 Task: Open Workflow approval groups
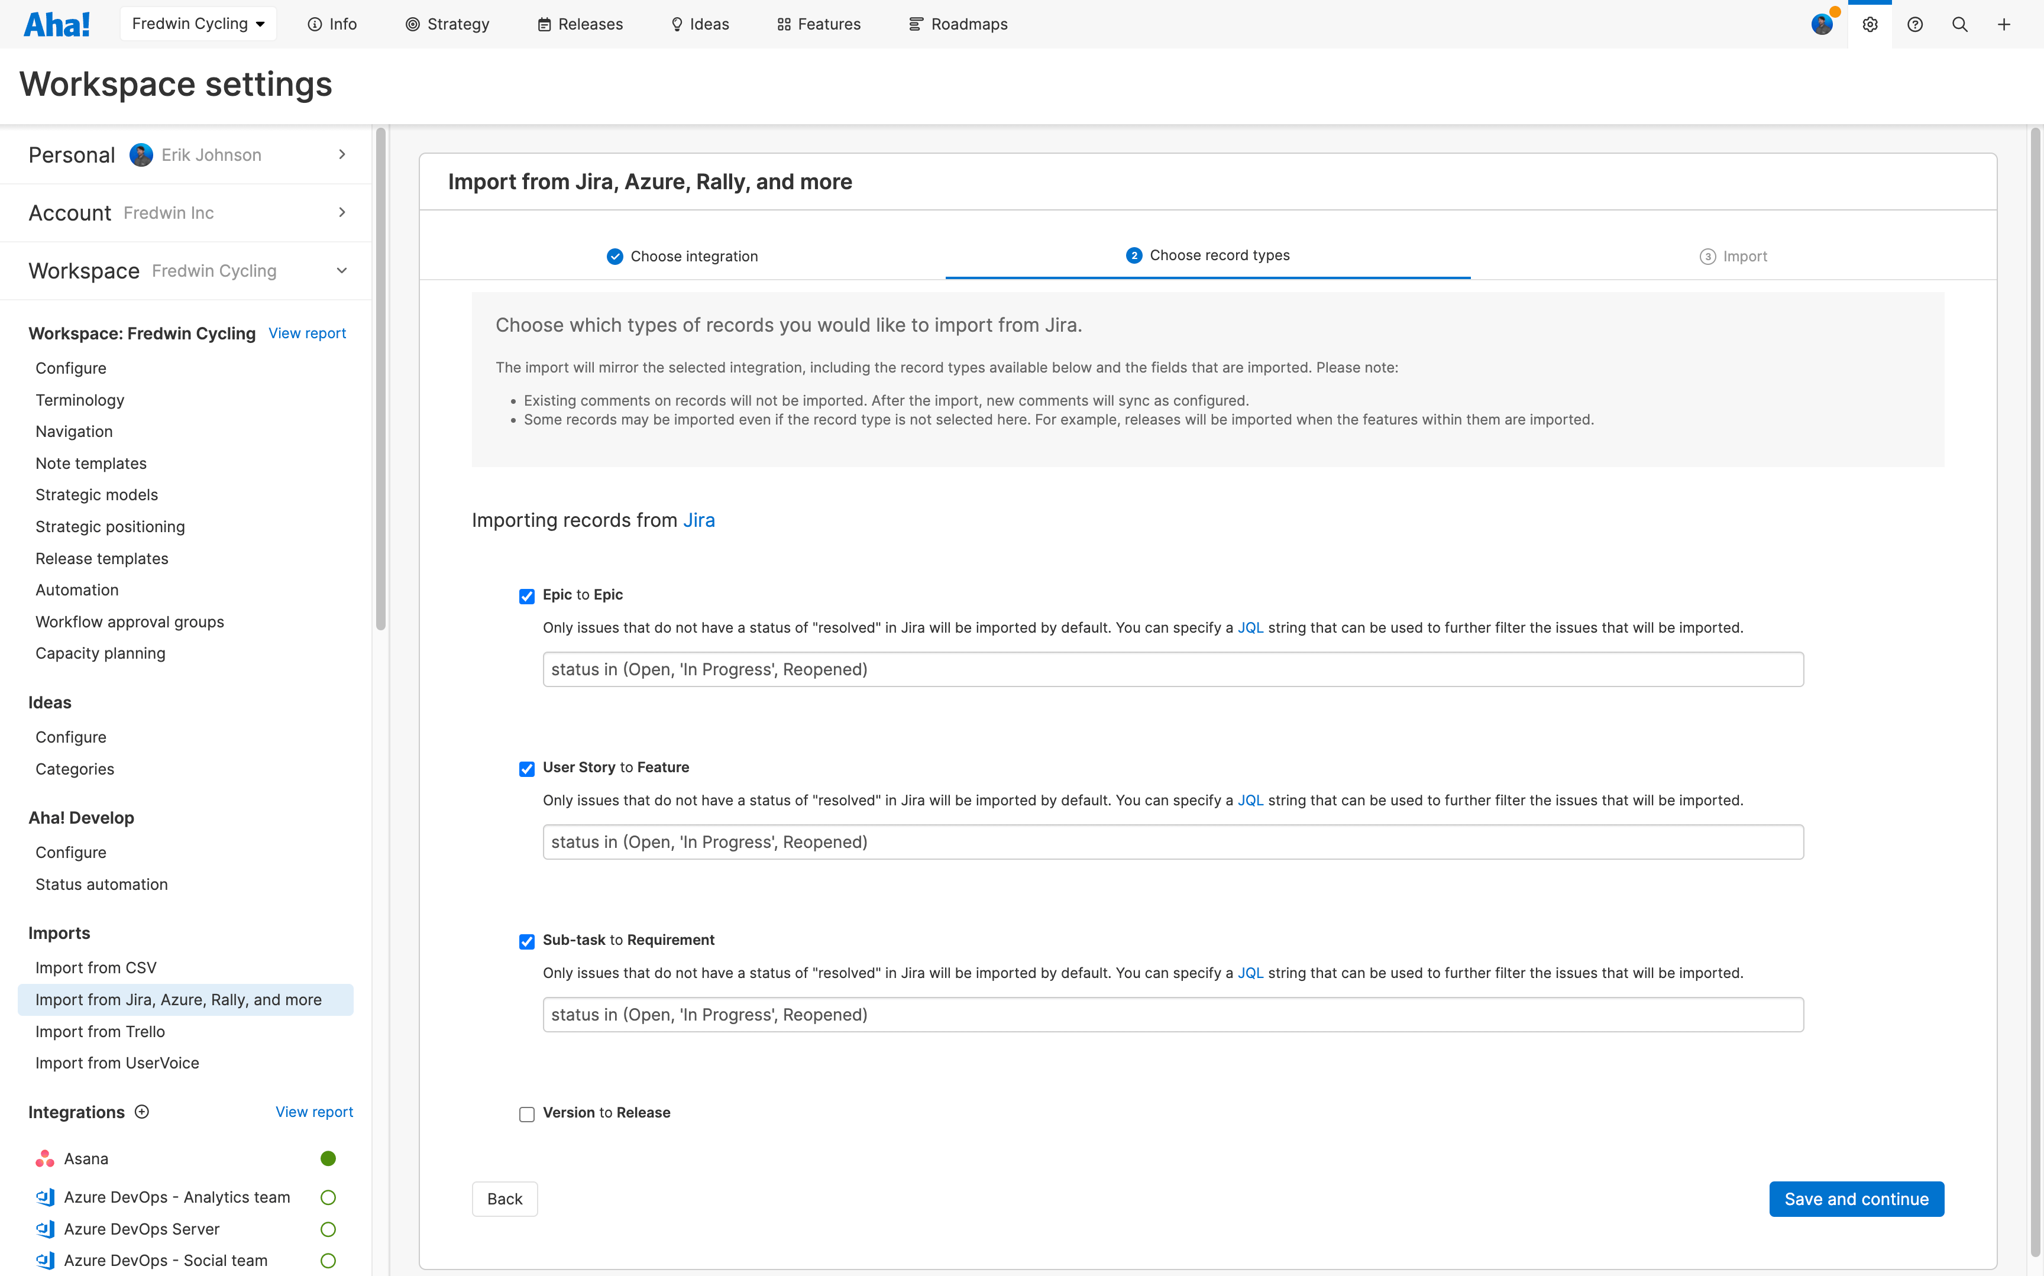coord(130,622)
